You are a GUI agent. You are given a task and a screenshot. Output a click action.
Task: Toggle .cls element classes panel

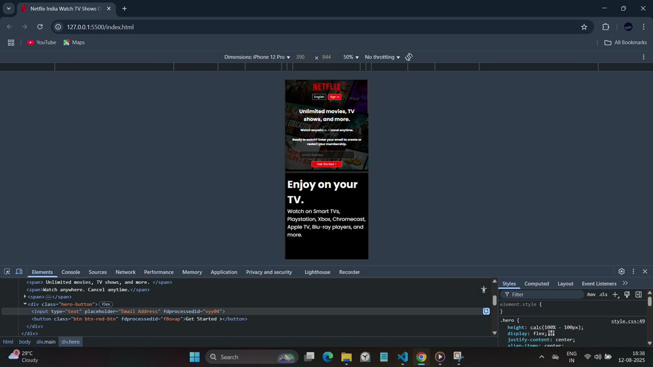coord(603,295)
